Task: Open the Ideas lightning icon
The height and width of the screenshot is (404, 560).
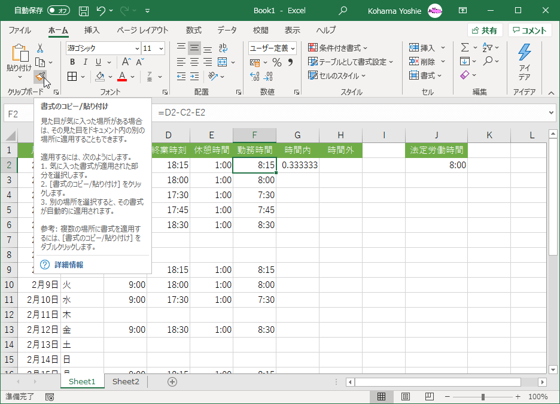Action: click(524, 53)
